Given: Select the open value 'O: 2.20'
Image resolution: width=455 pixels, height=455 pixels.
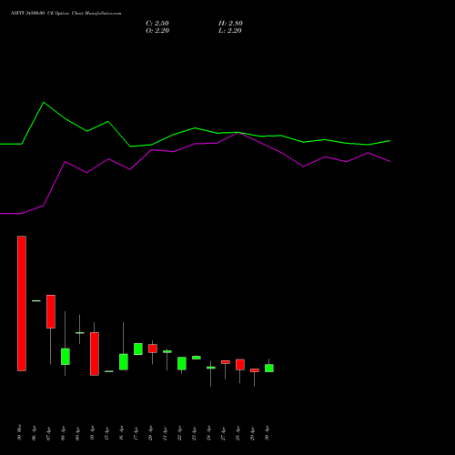Looking at the screenshot, I should coord(157,31).
